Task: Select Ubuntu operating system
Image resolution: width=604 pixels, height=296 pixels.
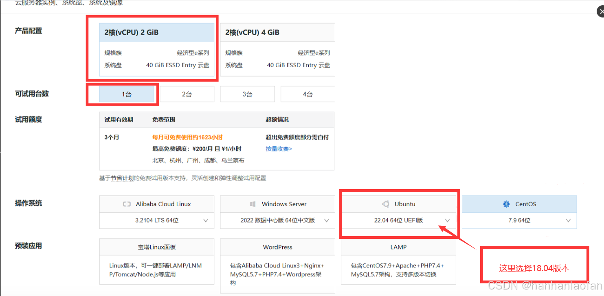Action: coord(398,204)
